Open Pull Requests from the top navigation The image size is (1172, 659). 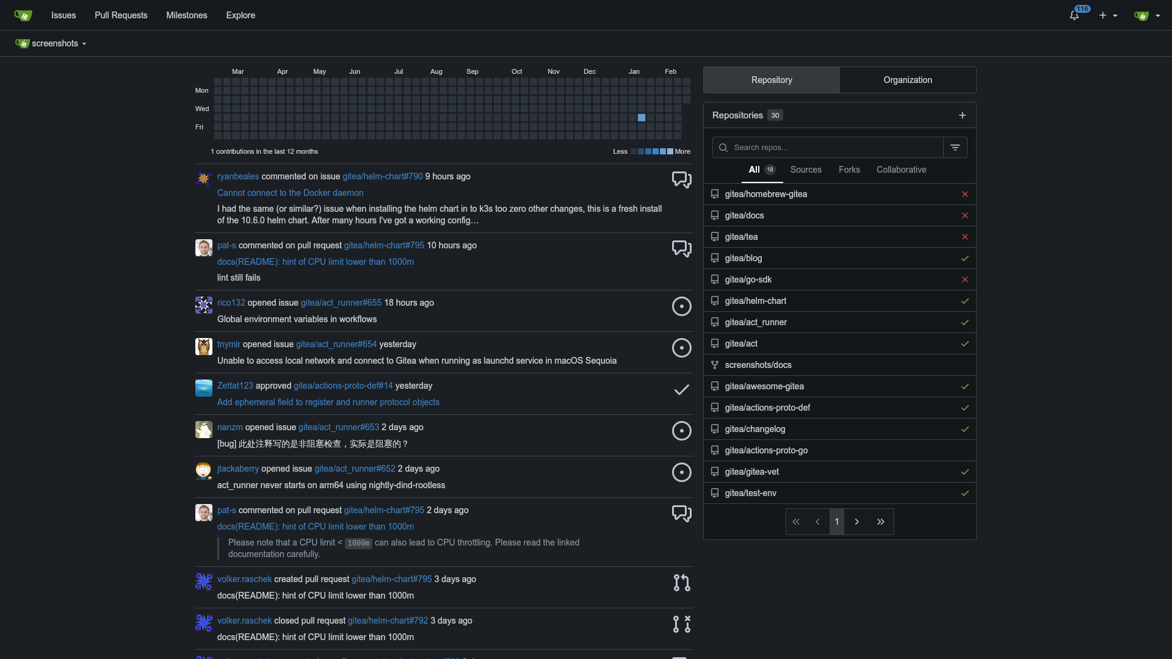pyautogui.click(x=121, y=15)
